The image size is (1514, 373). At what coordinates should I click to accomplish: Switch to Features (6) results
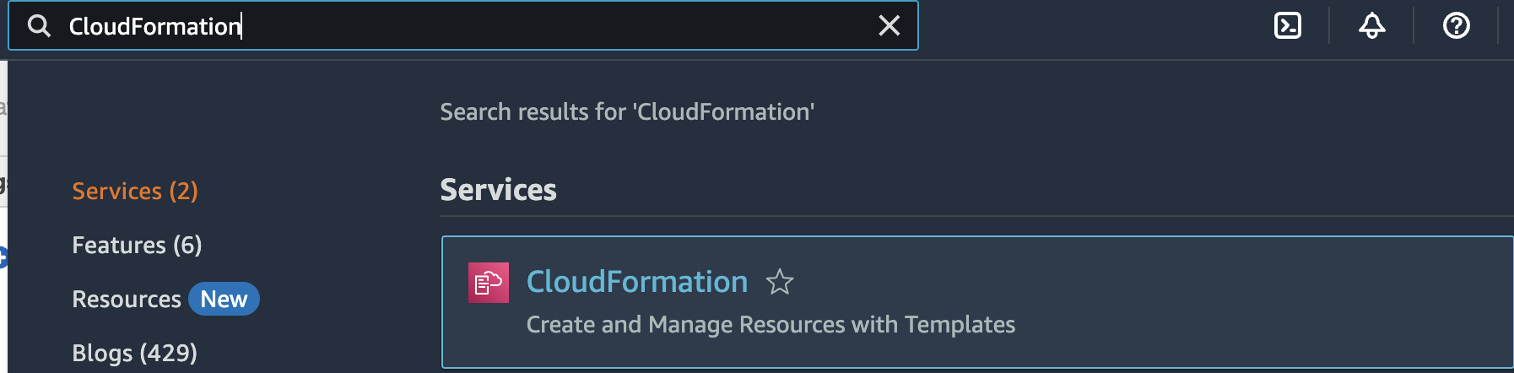tap(137, 245)
